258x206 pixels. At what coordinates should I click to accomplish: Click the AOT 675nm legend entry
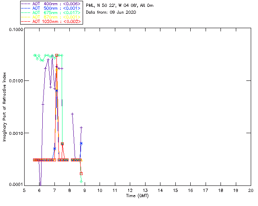click(52, 12)
